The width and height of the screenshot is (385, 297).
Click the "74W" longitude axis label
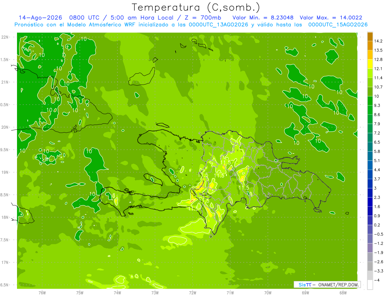(117, 293)
